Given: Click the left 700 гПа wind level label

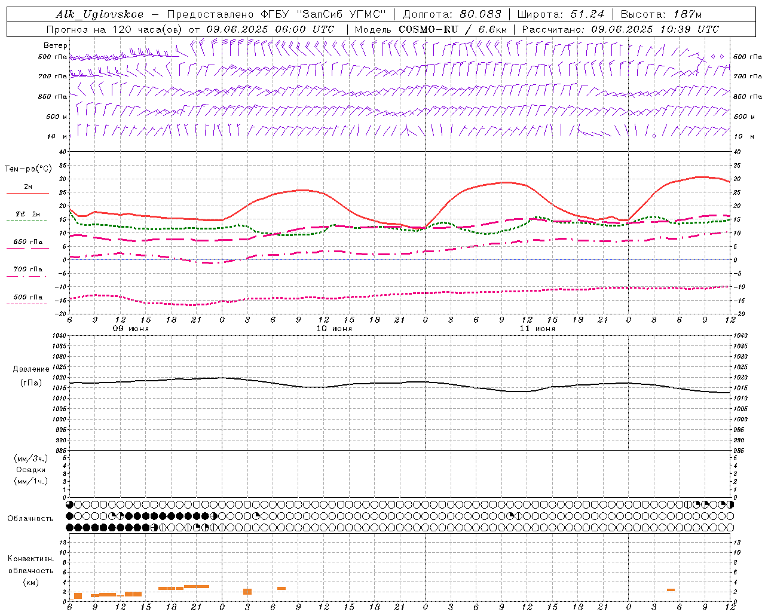Looking at the screenshot, I should pyautogui.click(x=53, y=76).
